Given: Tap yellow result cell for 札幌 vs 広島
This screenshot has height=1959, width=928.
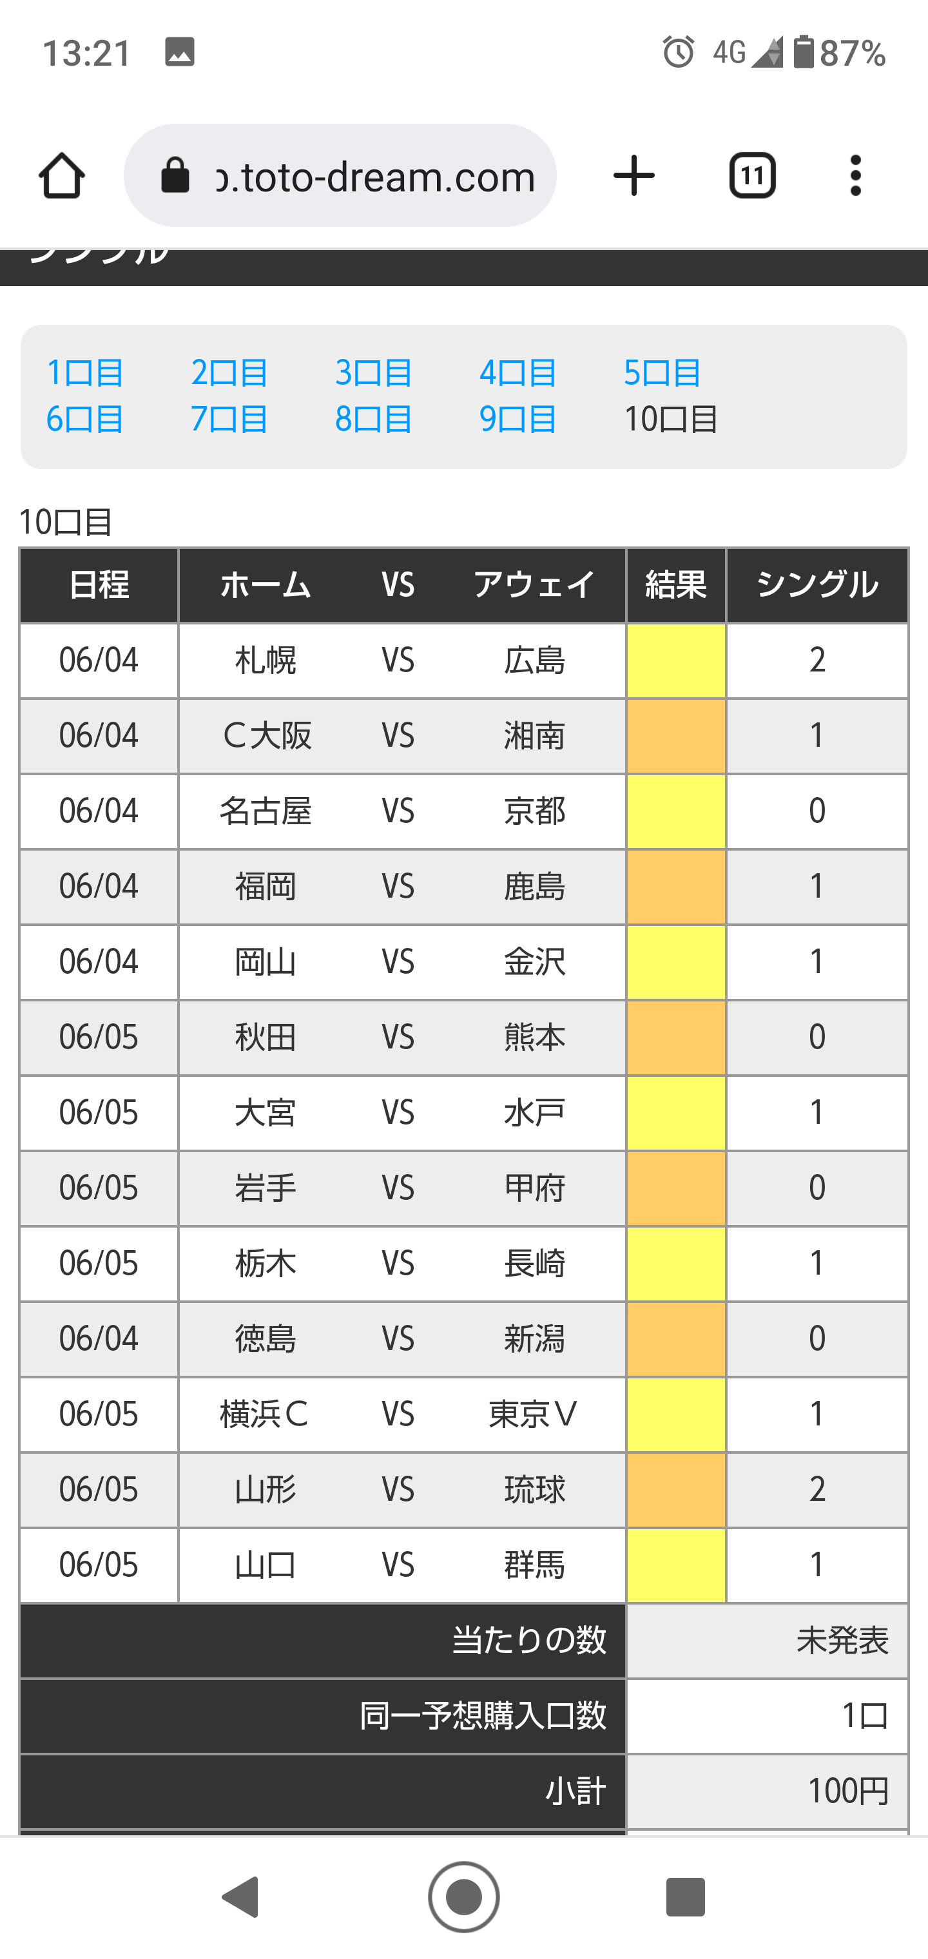Looking at the screenshot, I should click(676, 660).
